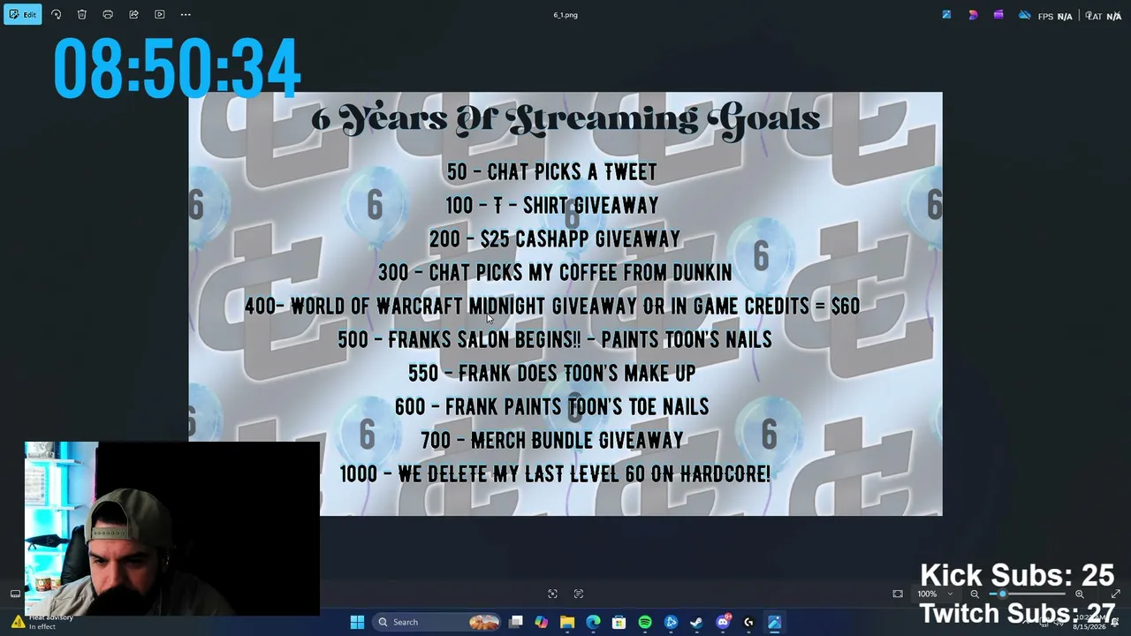This screenshot has width=1131, height=636.
Task: Click the zoom out magnifier icon
Action: (x=975, y=594)
